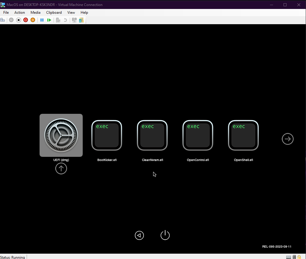306x259 pixels.
Task: Open the OpenControl.efi exec entry
Action: pyautogui.click(x=198, y=135)
